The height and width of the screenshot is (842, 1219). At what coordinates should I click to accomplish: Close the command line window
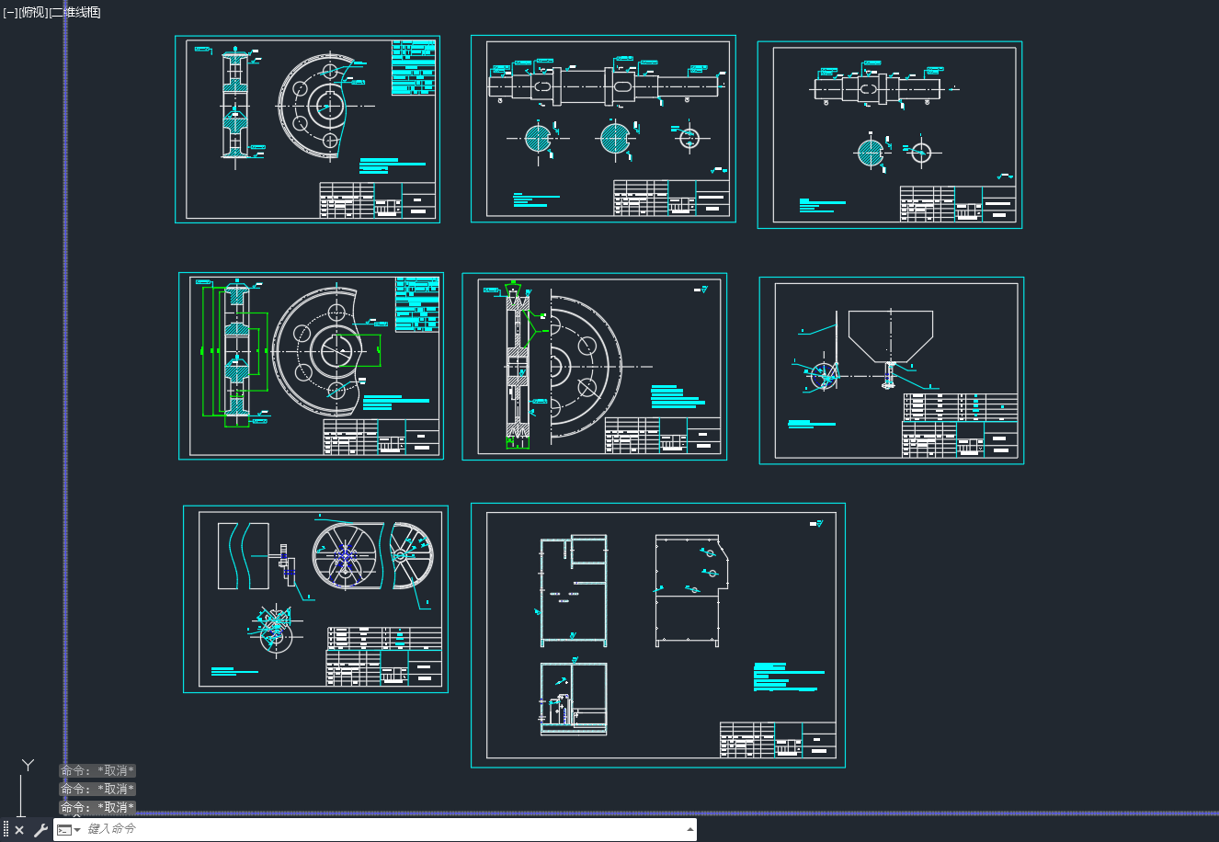(x=19, y=830)
